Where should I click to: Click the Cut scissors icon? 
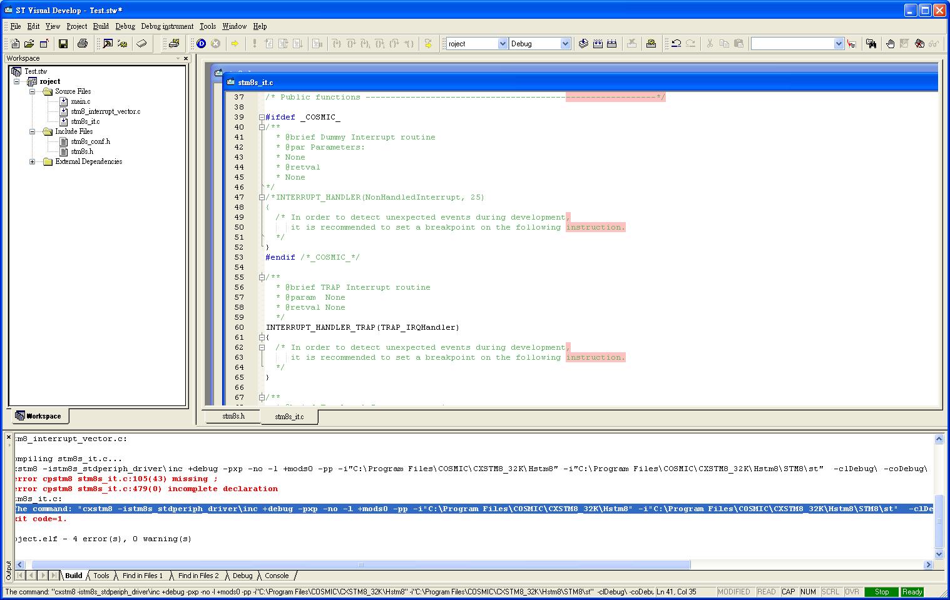[710, 43]
